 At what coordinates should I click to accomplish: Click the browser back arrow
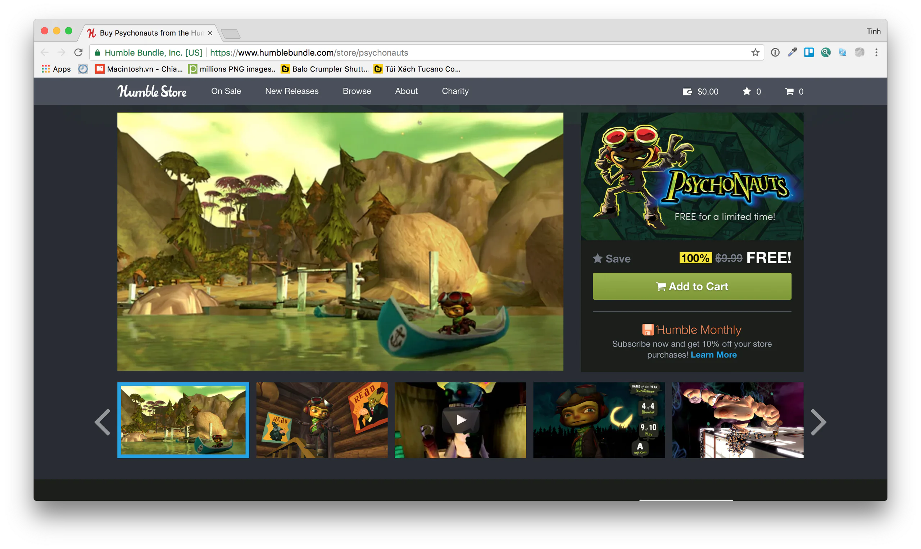pos(45,53)
